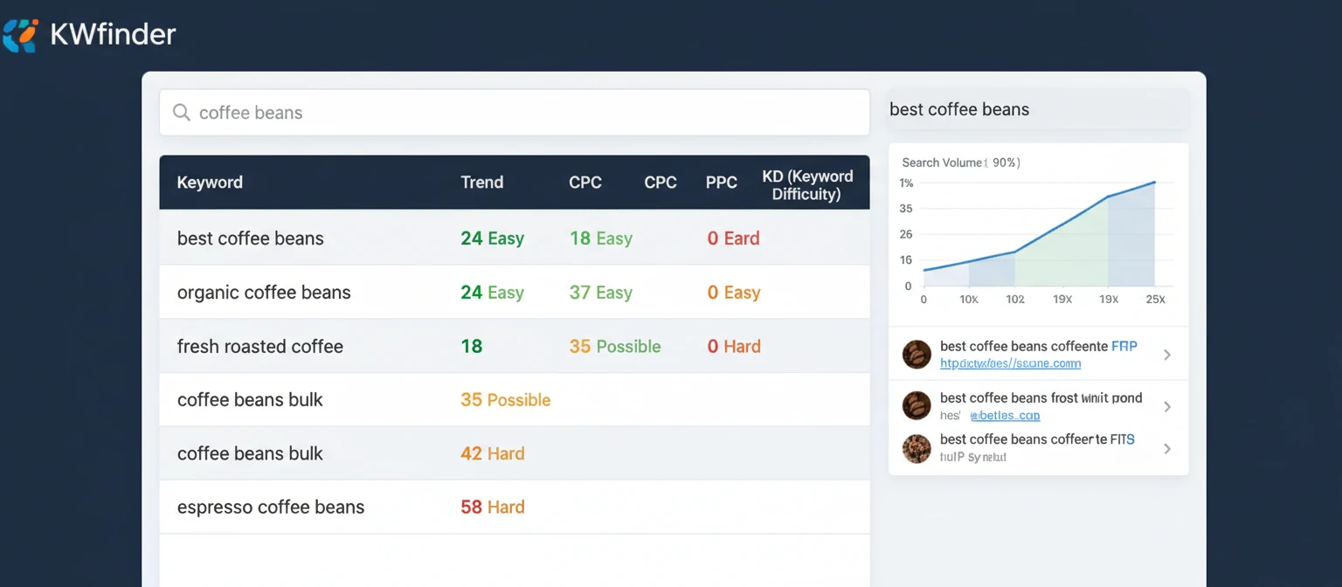Screen dimensions: 1342x587
Task: Click the @betles_cap link
Action: [1005, 416]
